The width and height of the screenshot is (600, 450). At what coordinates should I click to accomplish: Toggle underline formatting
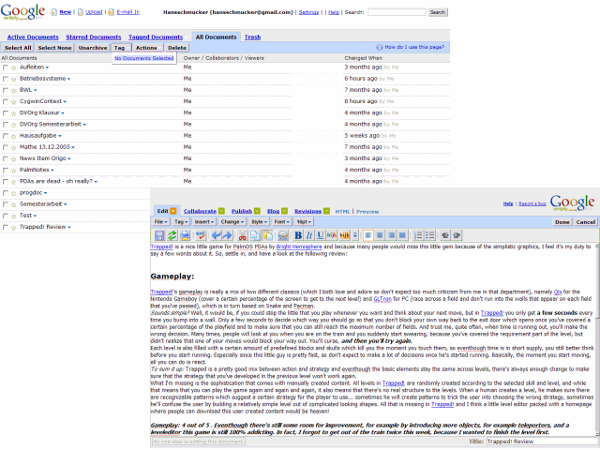coord(321,235)
